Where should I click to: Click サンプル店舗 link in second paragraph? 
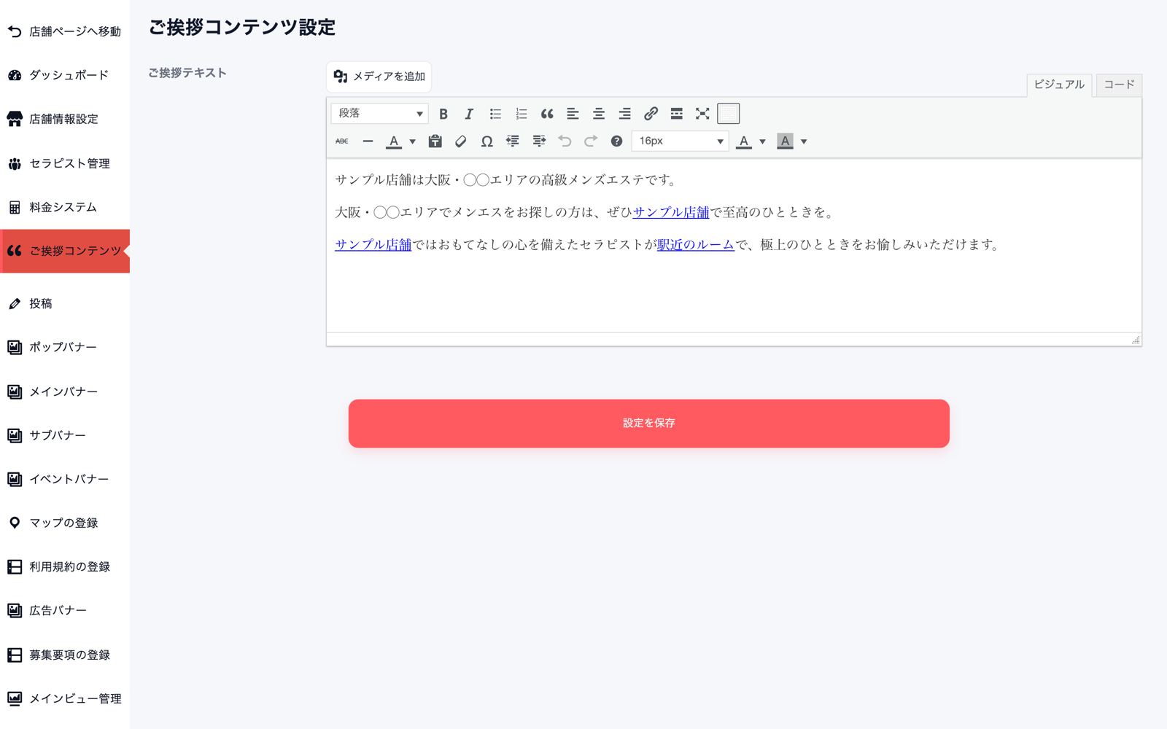671,212
